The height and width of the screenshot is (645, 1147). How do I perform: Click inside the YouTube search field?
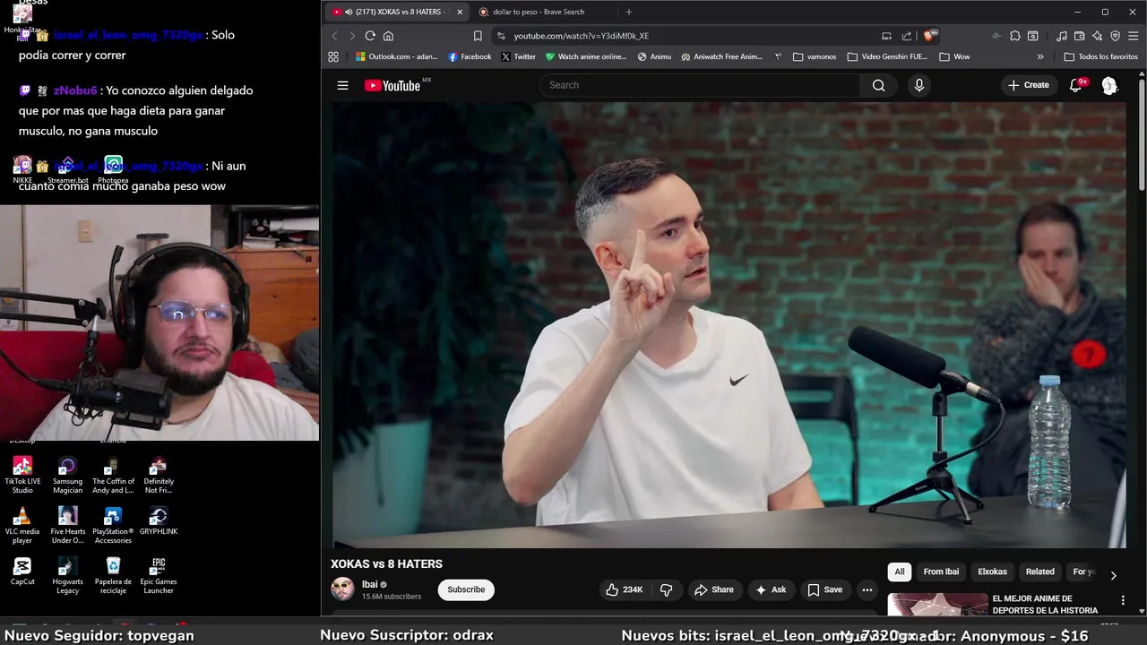(x=700, y=85)
